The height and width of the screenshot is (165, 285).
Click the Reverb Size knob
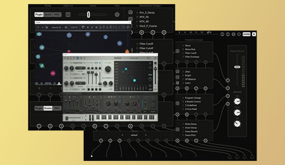[237, 101]
